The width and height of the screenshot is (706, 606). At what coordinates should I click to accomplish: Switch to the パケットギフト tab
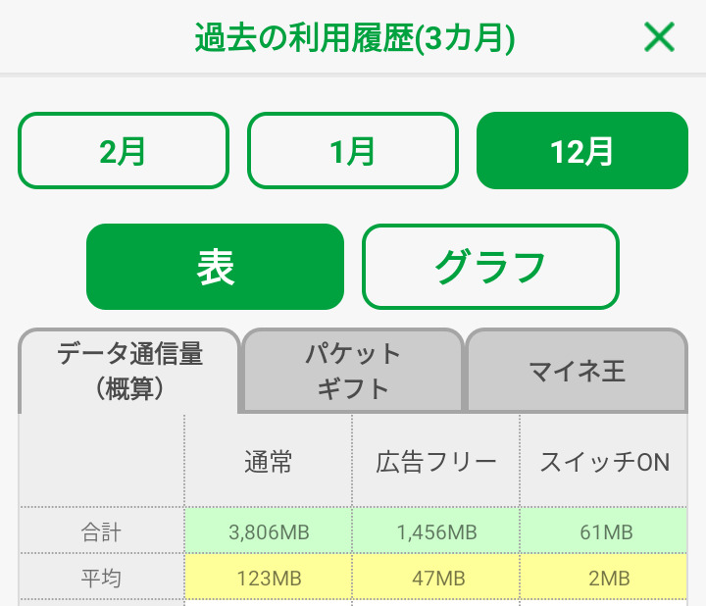click(x=353, y=371)
